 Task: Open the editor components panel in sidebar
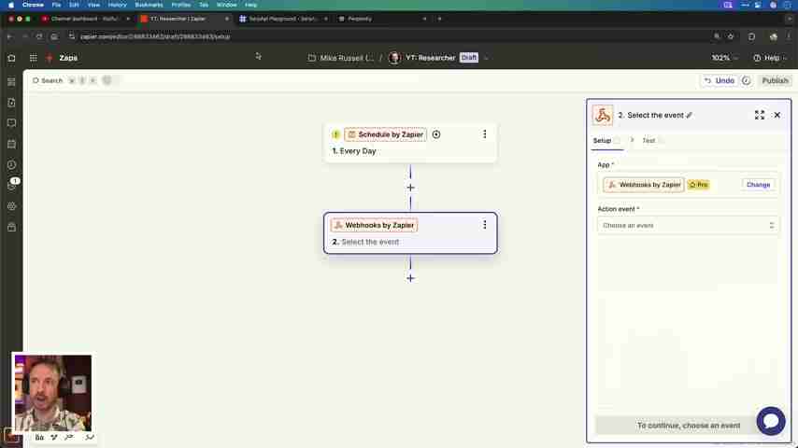click(11, 81)
